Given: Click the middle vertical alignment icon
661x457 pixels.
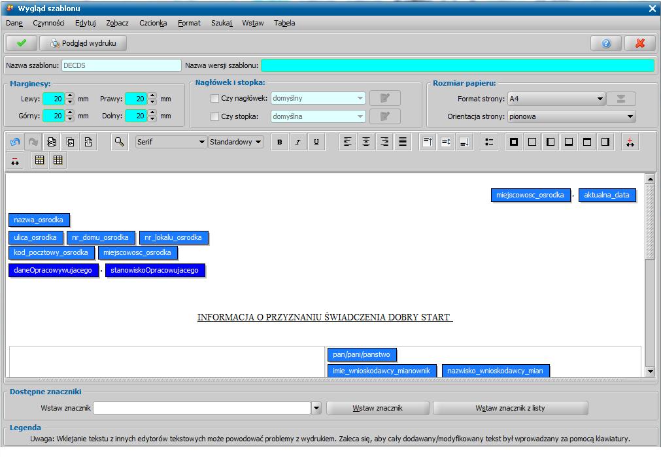Looking at the screenshot, I should 446,142.
